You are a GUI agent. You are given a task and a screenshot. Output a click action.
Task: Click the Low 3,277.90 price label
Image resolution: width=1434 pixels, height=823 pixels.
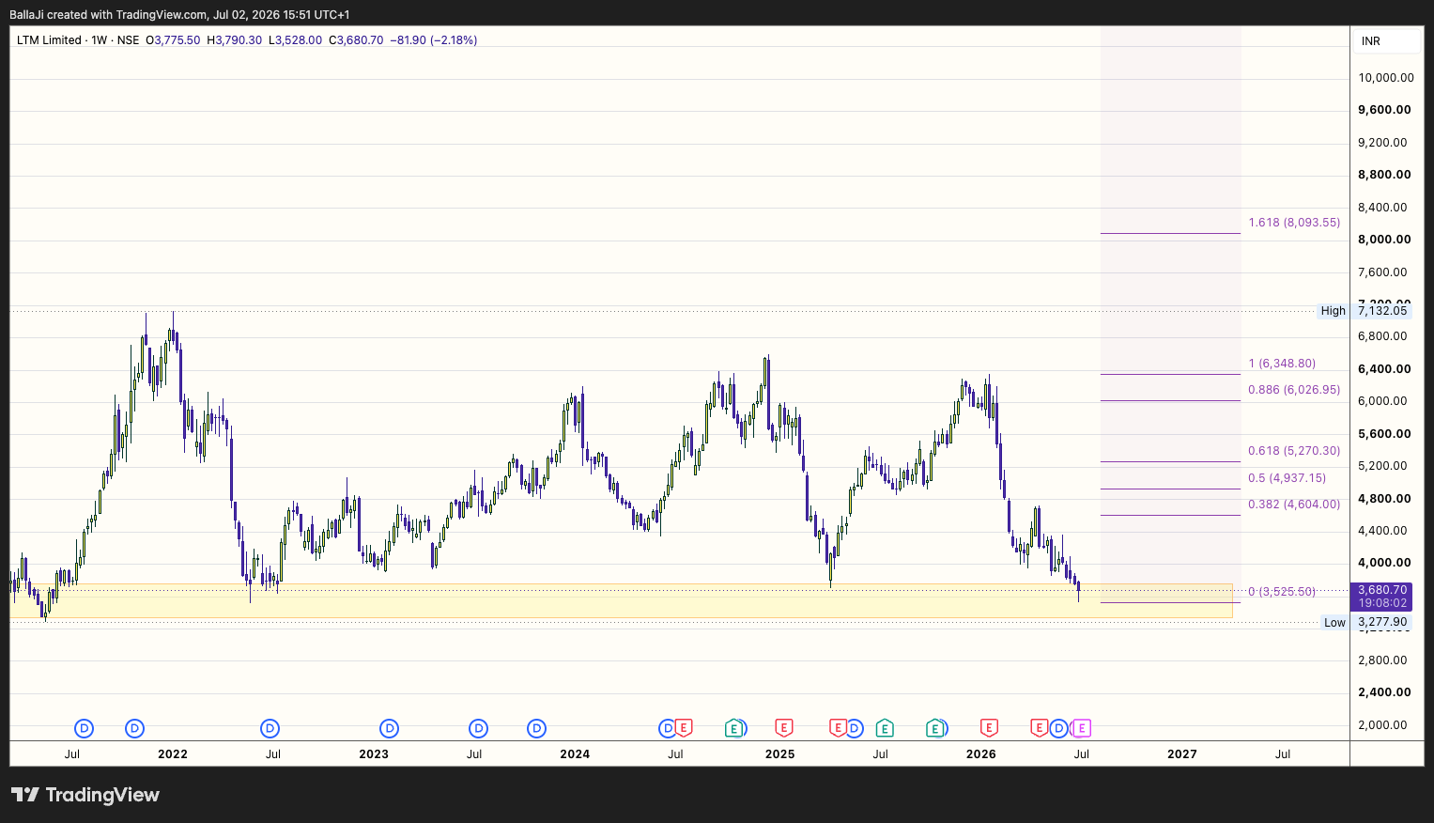click(1365, 622)
